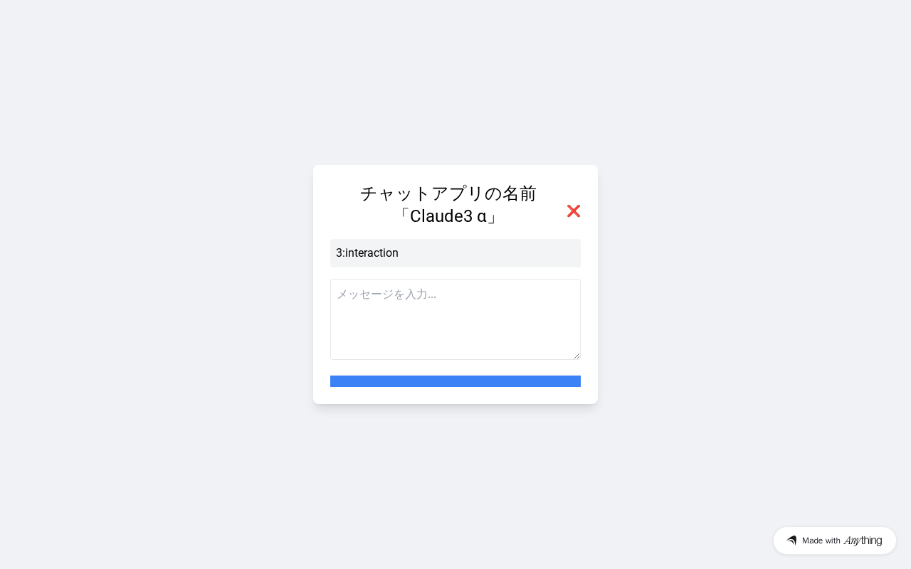This screenshot has width=911, height=569.
Task: Click the Anything wing logo icon
Action: click(791, 541)
